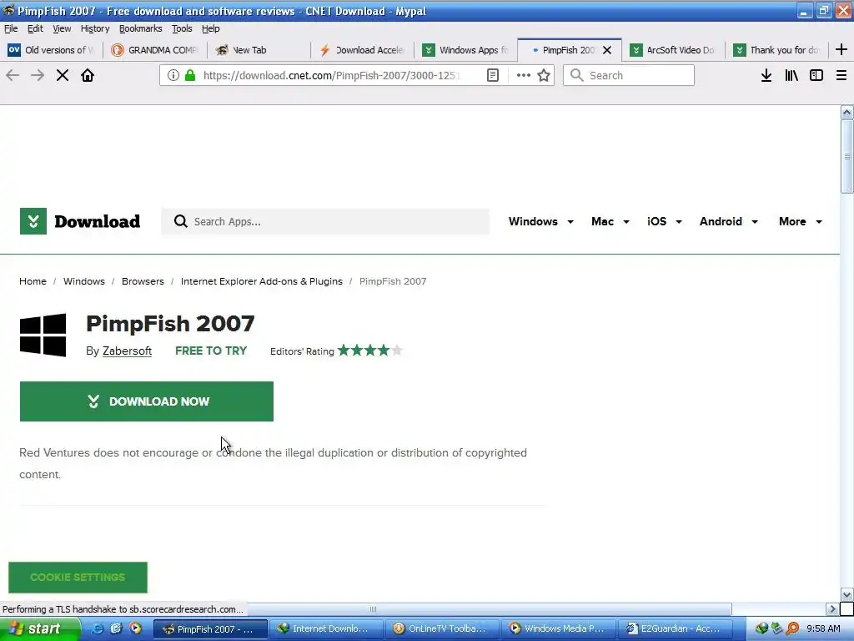Open Internet Explorer Add-ons & Plugins breadcrumb
The width and height of the screenshot is (854, 641).
[261, 281]
